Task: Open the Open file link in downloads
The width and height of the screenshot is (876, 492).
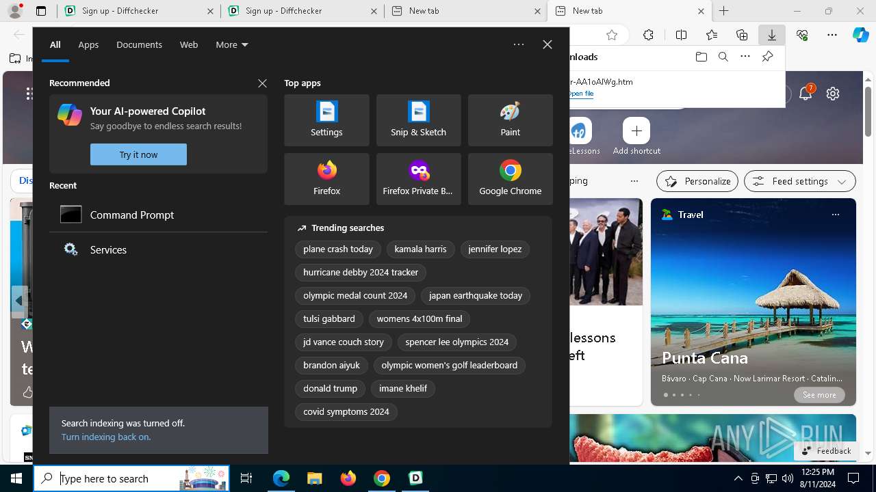Action: [x=580, y=94]
